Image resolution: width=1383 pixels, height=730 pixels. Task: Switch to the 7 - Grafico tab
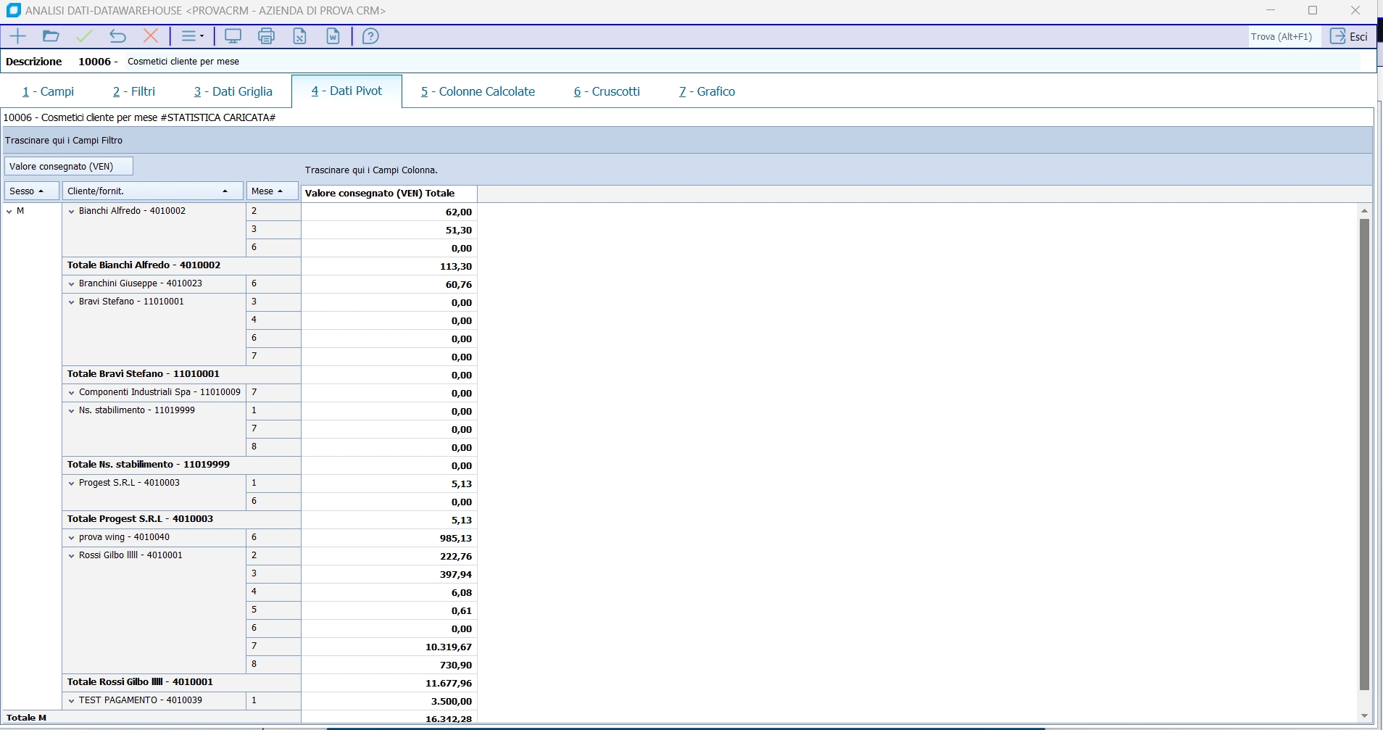[707, 91]
